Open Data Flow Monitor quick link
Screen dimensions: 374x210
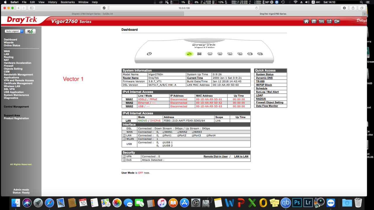267,106
